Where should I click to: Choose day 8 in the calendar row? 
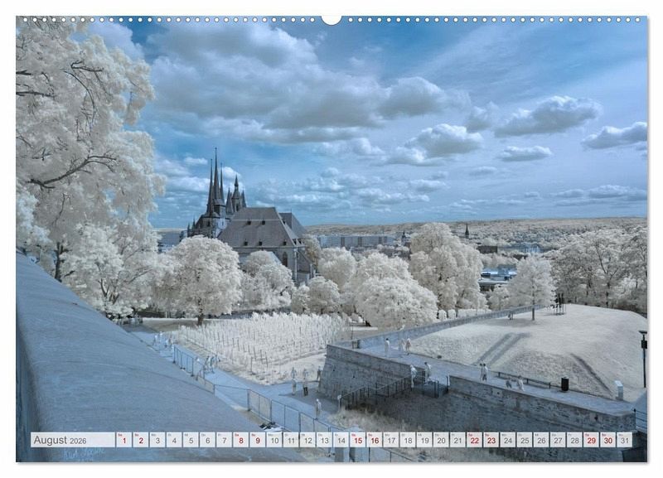coord(240,440)
